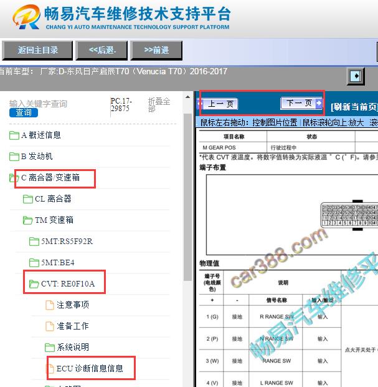
Task: Select the 系统说明 tree item
Action: click(x=73, y=348)
